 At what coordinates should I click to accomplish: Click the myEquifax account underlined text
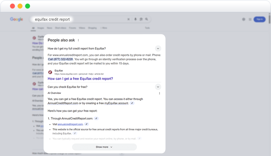click(x=117, y=103)
